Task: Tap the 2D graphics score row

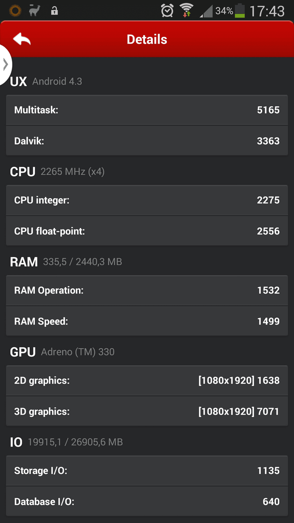Action: pos(147,381)
